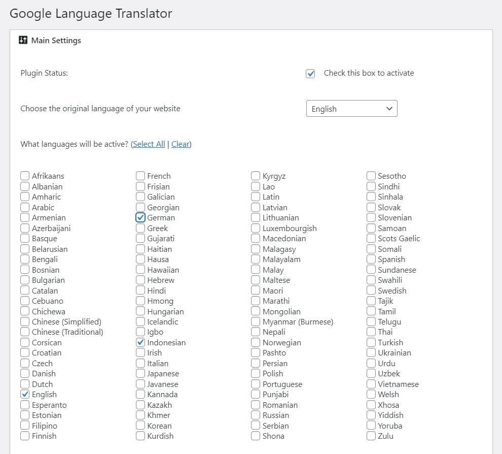This screenshot has width=502, height=454.
Task: Tick the Yoruba checkbox
Action: pyautogui.click(x=371, y=426)
